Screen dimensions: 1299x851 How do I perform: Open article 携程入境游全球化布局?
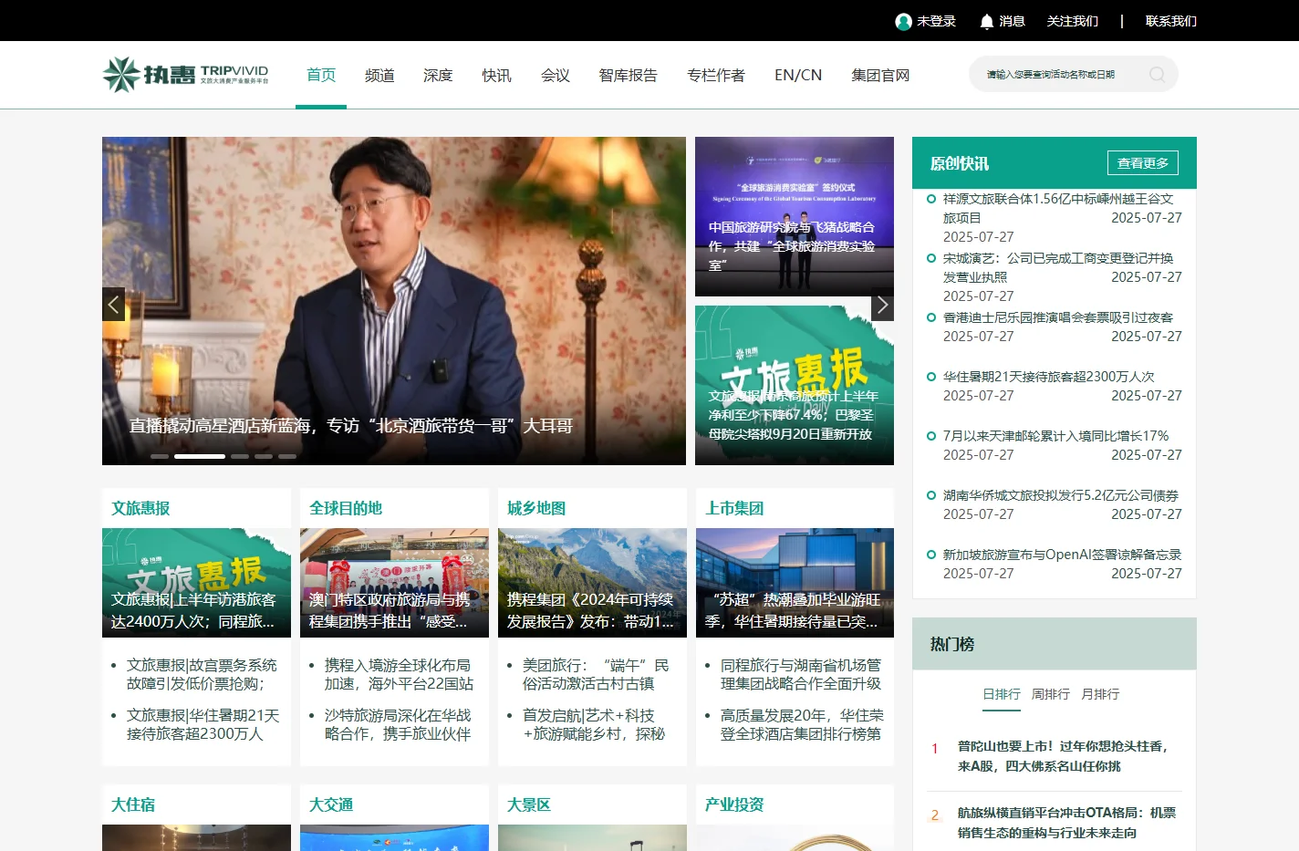[399, 674]
